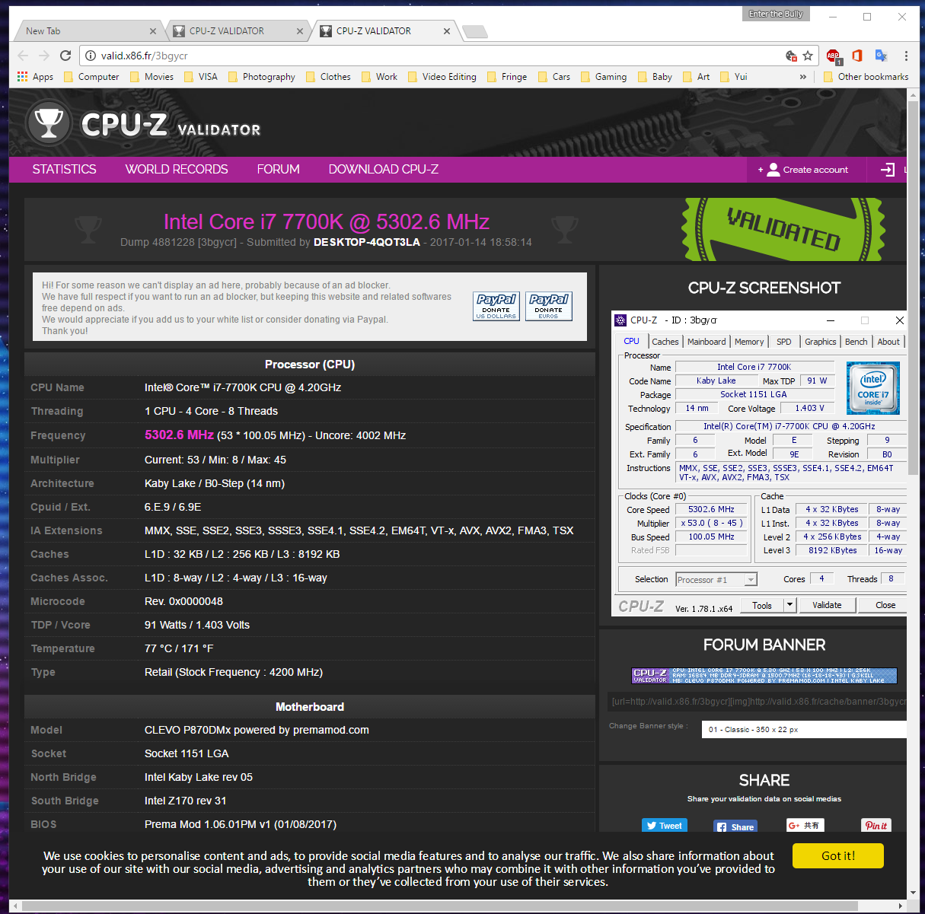Screen dimensions: 925x914
Task: Open the Photography bookmarks folder
Action: pos(261,77)
